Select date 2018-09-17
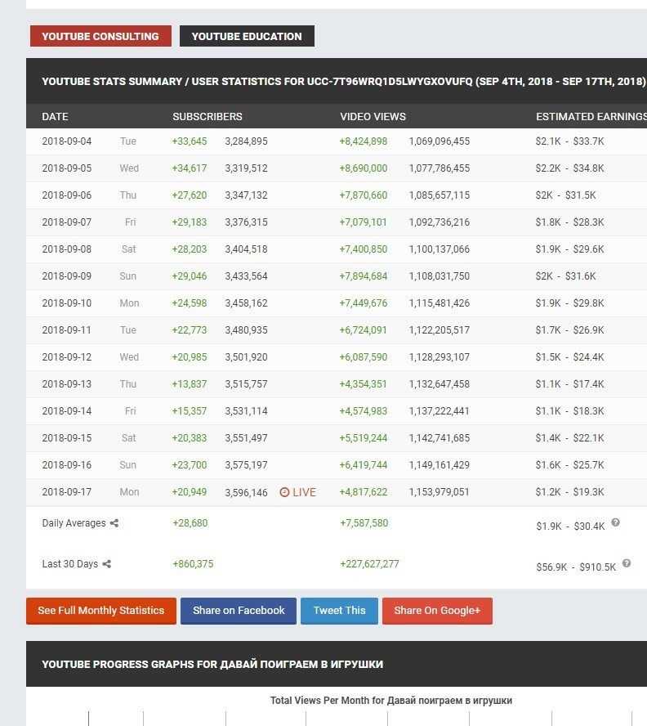 click(67, 491)
